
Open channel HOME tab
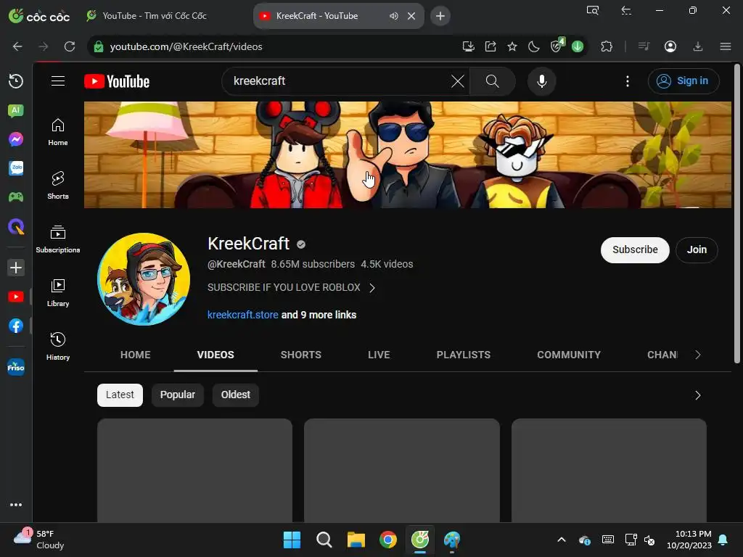tap(135, 355)
